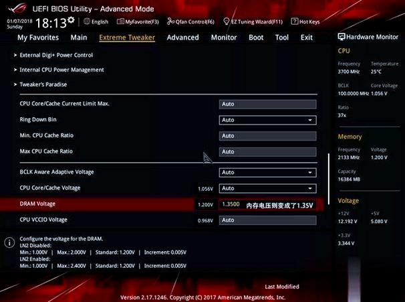Viewport: 405px width, 302px height.
Task: Click the CPU Core/Cache Current Limit Max. label
Action: click(x=65, y=104)
